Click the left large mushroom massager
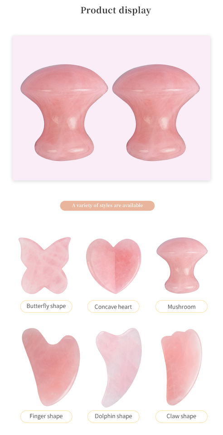 point(64,112)
